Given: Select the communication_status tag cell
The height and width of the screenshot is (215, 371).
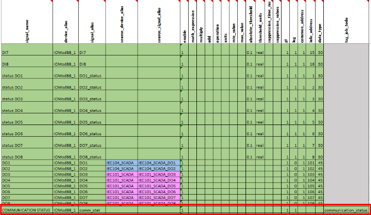Looking at the screenshot, I should [346, 210].
